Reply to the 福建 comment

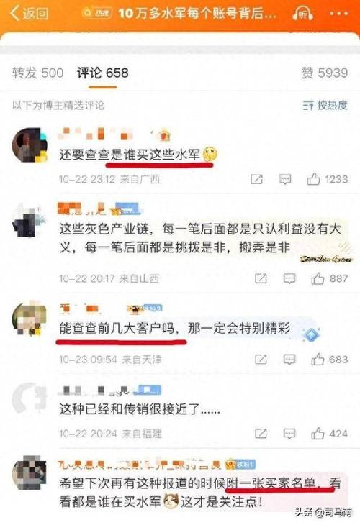[289, 434]
